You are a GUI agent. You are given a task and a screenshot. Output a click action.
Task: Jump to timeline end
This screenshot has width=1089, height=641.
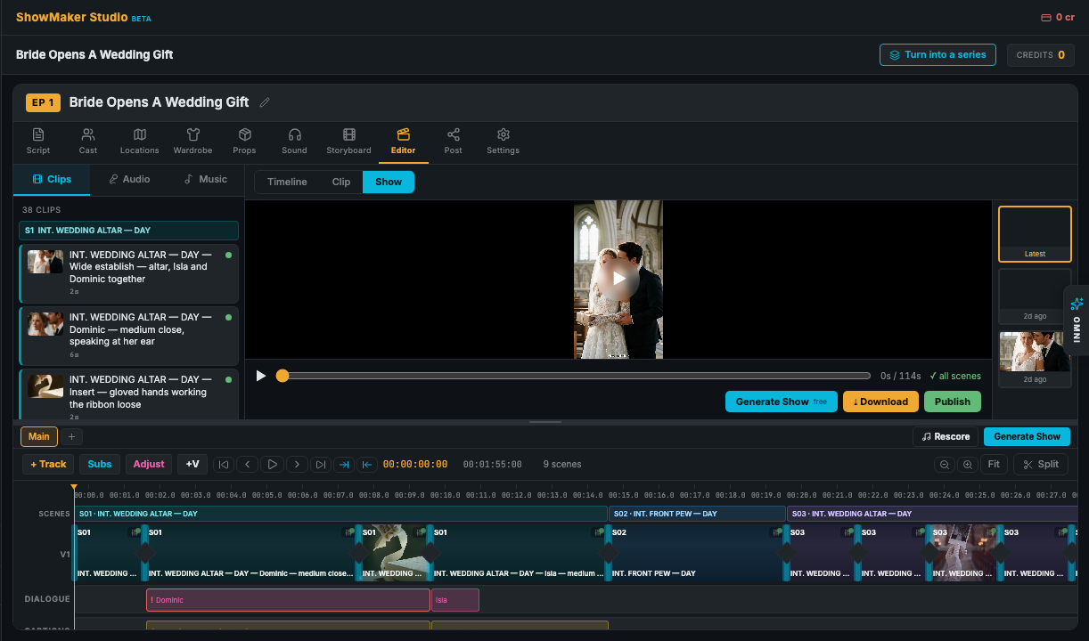point(321,464)
